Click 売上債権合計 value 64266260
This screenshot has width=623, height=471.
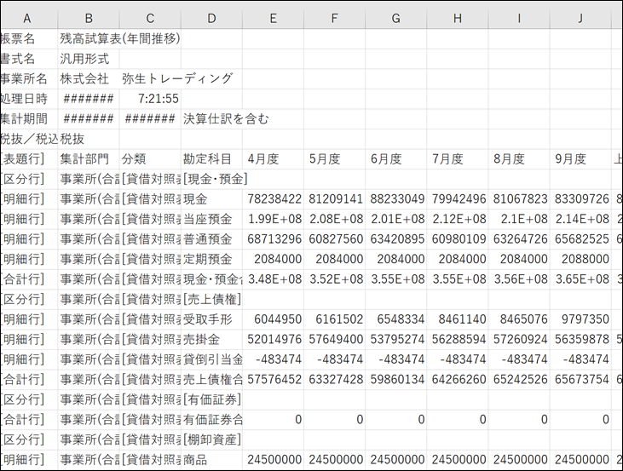pyautogui.click(x=458, y=379)
